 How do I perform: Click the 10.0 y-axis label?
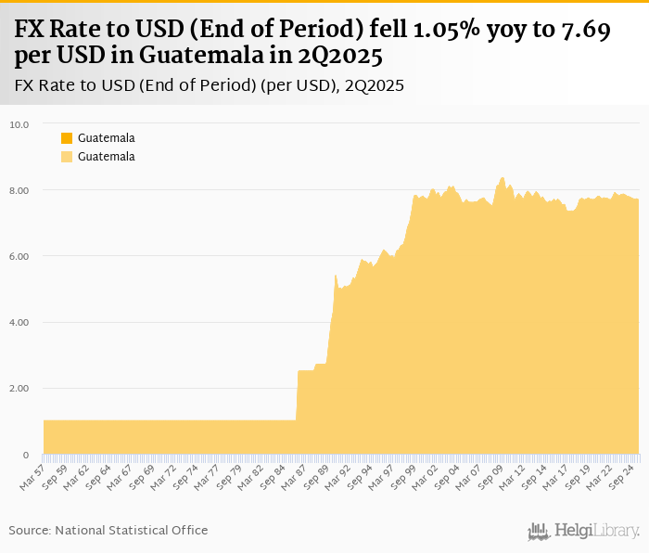pyautogui.click(x=19, y=124)
